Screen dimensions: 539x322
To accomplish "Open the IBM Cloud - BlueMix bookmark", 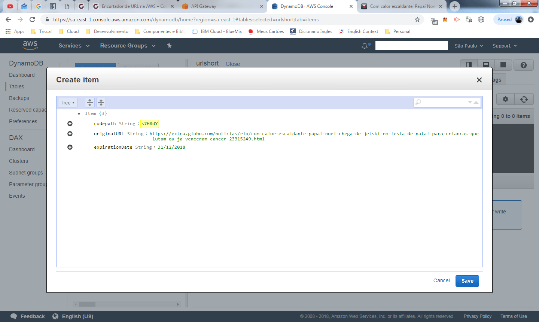I will coord(217,31).
